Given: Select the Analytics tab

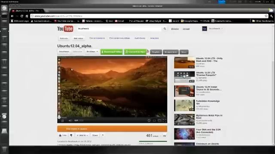Looking at the screenshot, I should 154,38.
